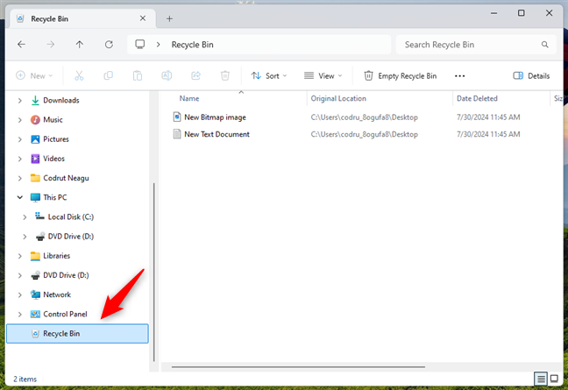Expand the Music tree node
Screen dimensions: 568x390
pos(20,120)
